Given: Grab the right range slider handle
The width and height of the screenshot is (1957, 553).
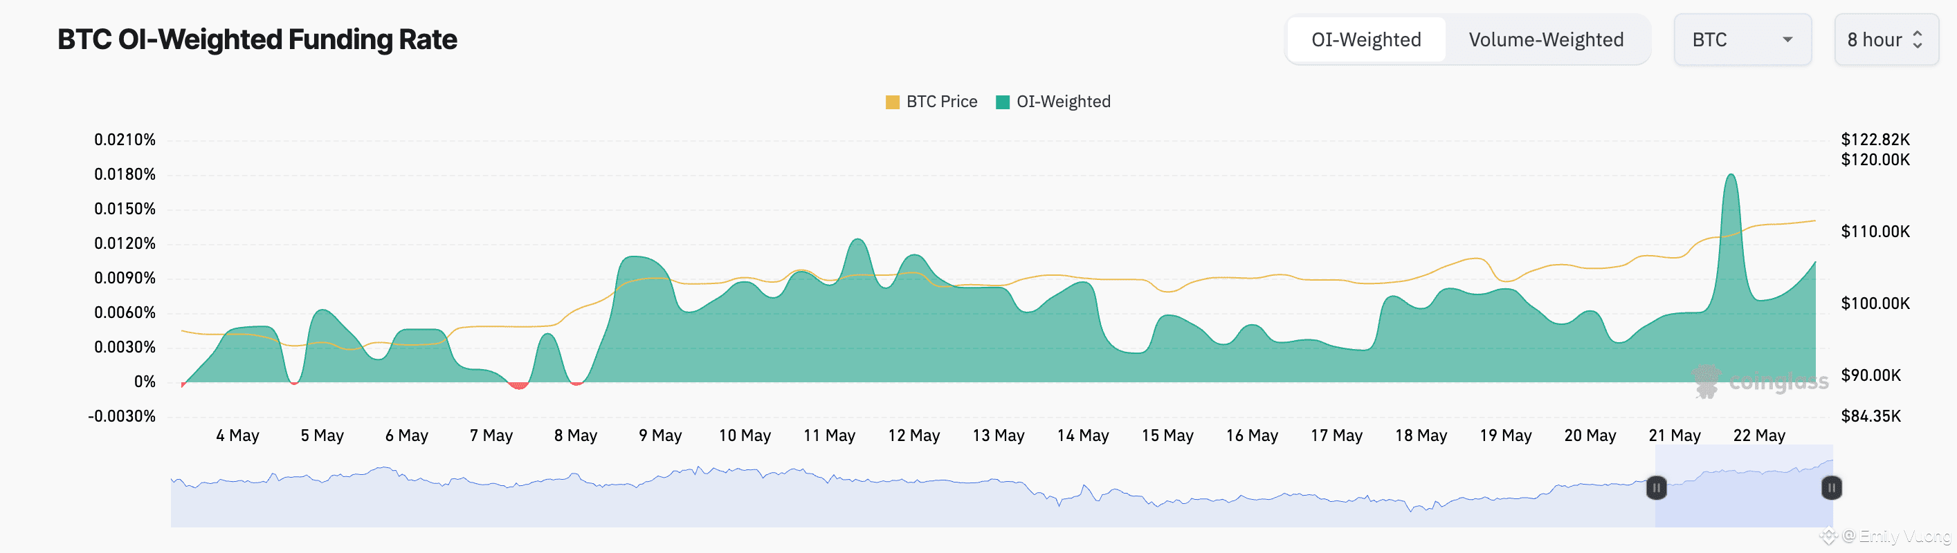Looking at the screenshot, I should click(x=1831, y=488).
